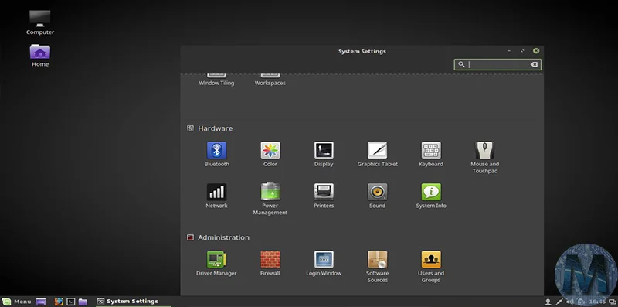
Task: Click the magnifier icon in the search box
Action: coord(461,64)
